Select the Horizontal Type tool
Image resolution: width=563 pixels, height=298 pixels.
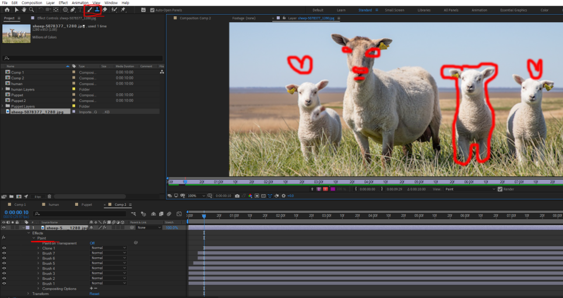tap(80, 10)
